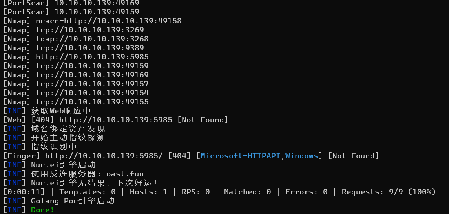Open the URL in the [Web] 404 line
The image size is (449, 214).
click(x=116, y=120)
